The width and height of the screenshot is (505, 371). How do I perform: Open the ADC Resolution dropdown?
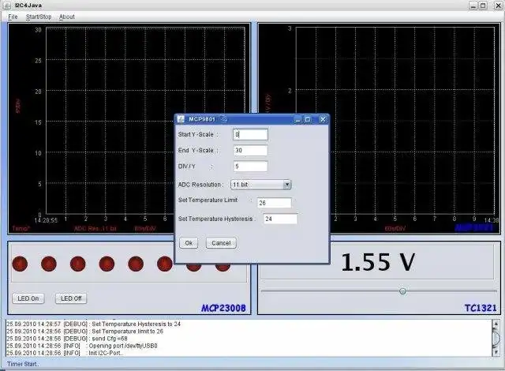[261, 185]
